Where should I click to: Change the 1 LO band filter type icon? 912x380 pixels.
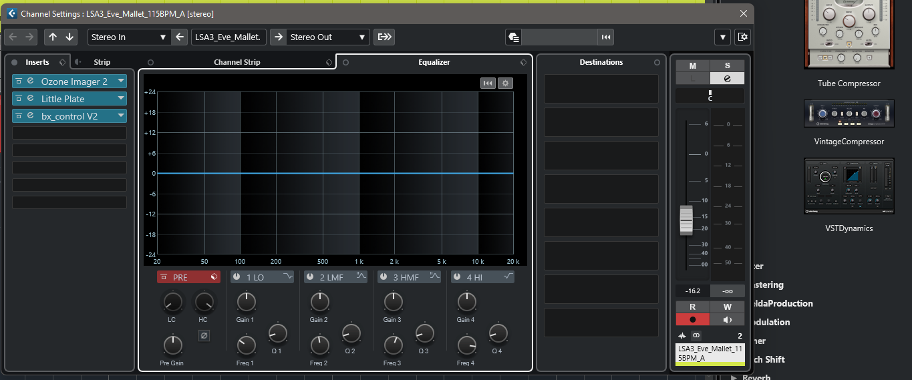click(x=287, y=276)
